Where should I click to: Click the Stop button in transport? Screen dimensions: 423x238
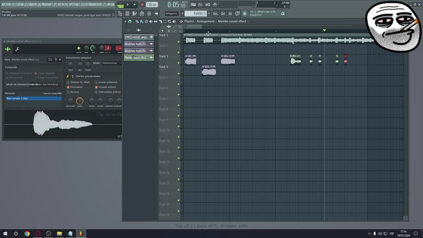pos(135,5)
